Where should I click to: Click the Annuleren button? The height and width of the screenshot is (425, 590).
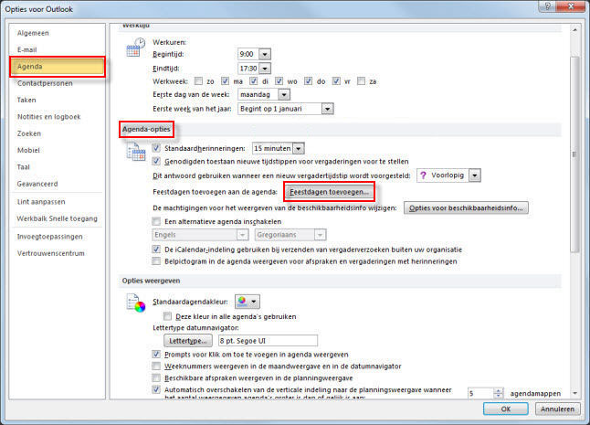pyautogui.click(x=557, y=409)
